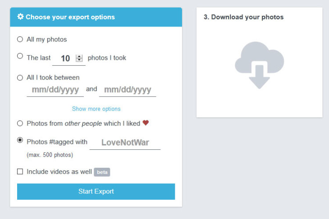Expand Show more options
329x219 pixels.
pyautogui.click(x=96, y=109)
